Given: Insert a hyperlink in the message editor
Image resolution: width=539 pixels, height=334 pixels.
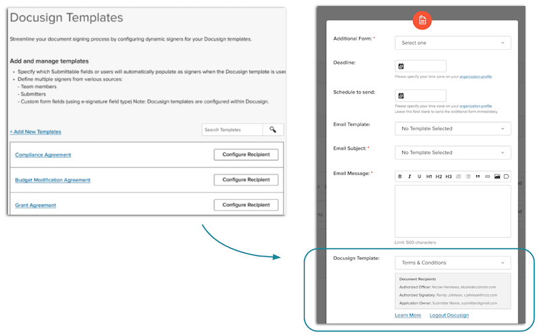Looking at the screenshot, I should (487, 176).
